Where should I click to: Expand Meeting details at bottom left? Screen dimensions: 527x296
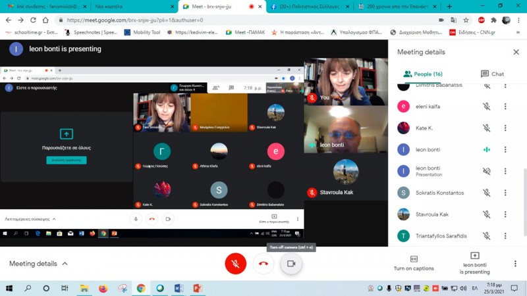[38, 264]
